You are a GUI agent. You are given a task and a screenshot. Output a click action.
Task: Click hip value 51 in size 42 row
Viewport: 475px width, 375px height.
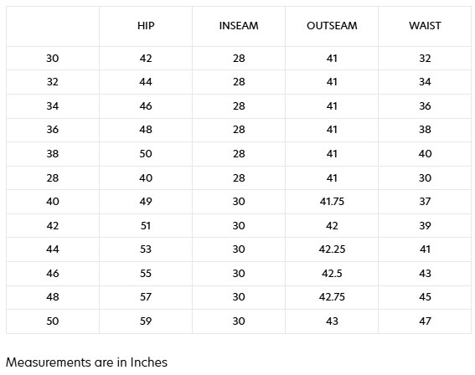tap(146, 225)
